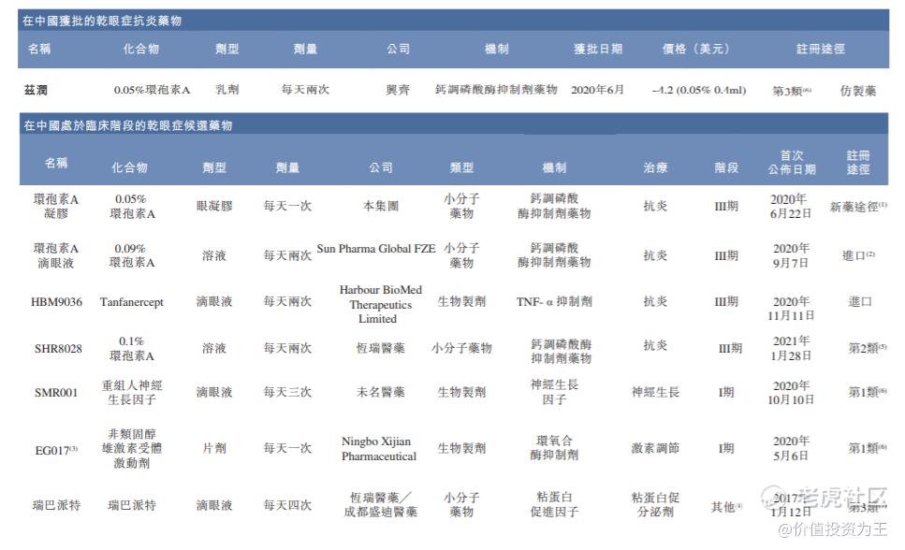The width and height of the screenshot is (905, 550).
Task: Click the '仿製藥' cell
Action: pyautogui.click(x=857, y=91)
